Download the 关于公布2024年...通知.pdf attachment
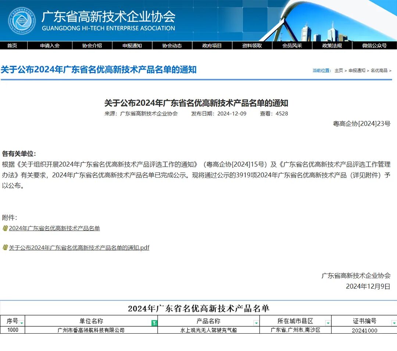The height and width of the screenshot is (351, 397). 79,248
